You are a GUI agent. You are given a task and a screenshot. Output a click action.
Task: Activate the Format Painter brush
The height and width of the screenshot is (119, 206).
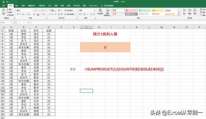10,15
